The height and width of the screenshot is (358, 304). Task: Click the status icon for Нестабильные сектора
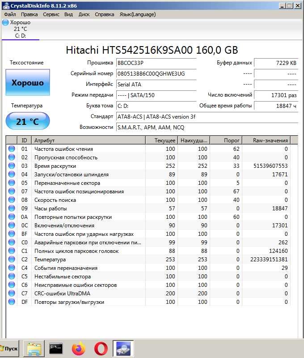[12, 276]
